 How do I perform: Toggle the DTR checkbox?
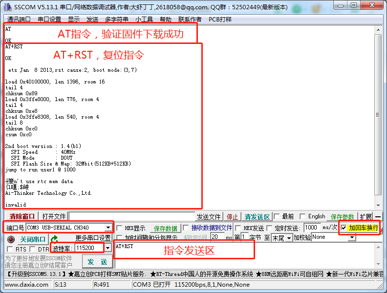pyautogui.click(x=32, y=249)
